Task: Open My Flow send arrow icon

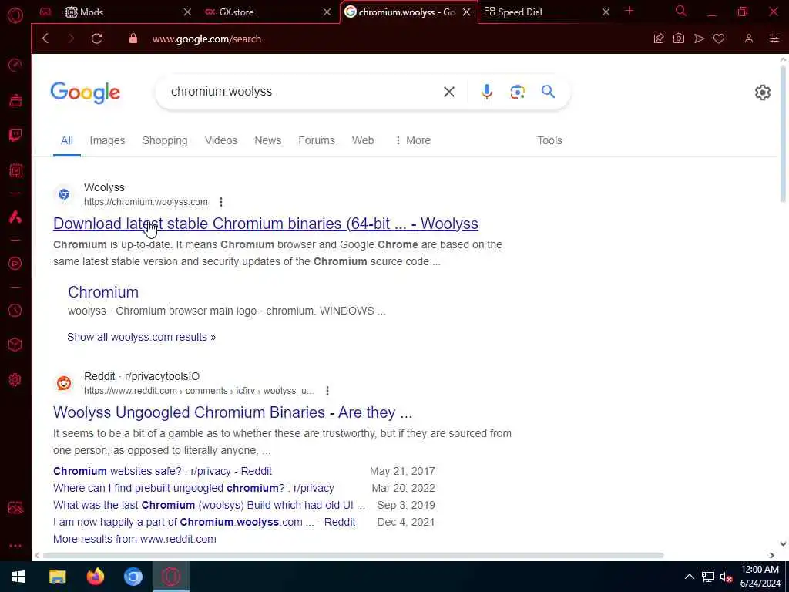Action: [x=699, y=39]
